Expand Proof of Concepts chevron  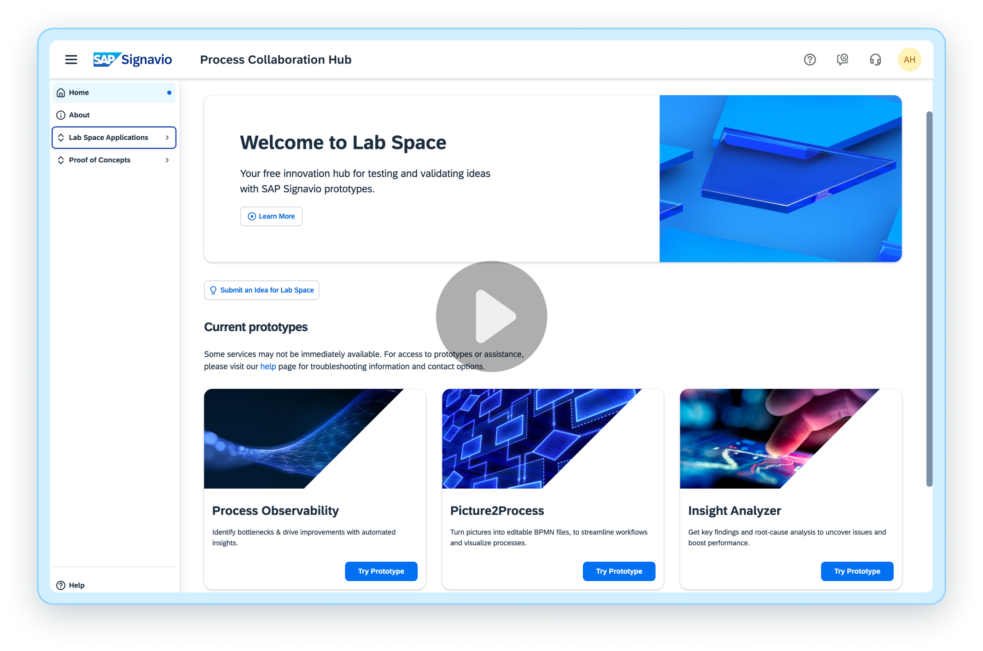click(167, 160)
